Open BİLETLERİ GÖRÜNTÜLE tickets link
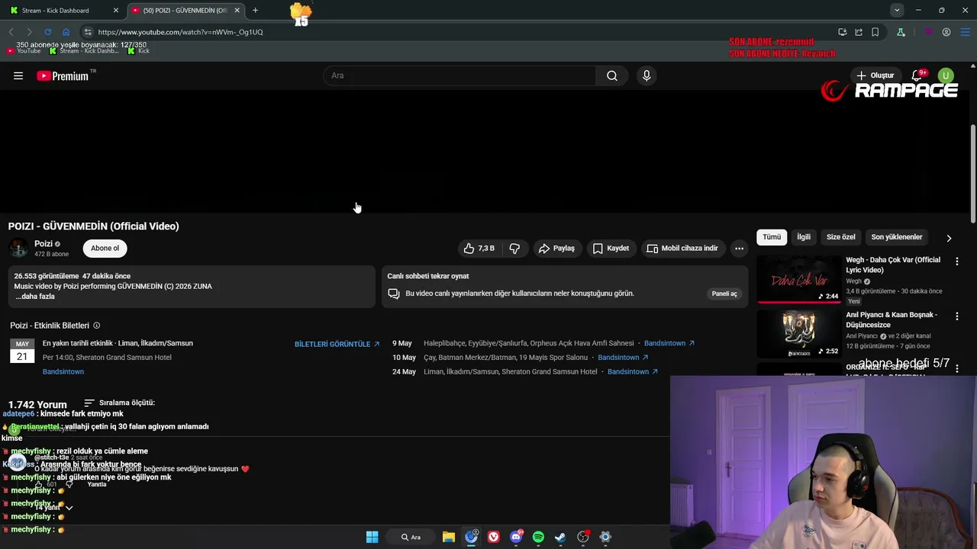 point(337,344)
